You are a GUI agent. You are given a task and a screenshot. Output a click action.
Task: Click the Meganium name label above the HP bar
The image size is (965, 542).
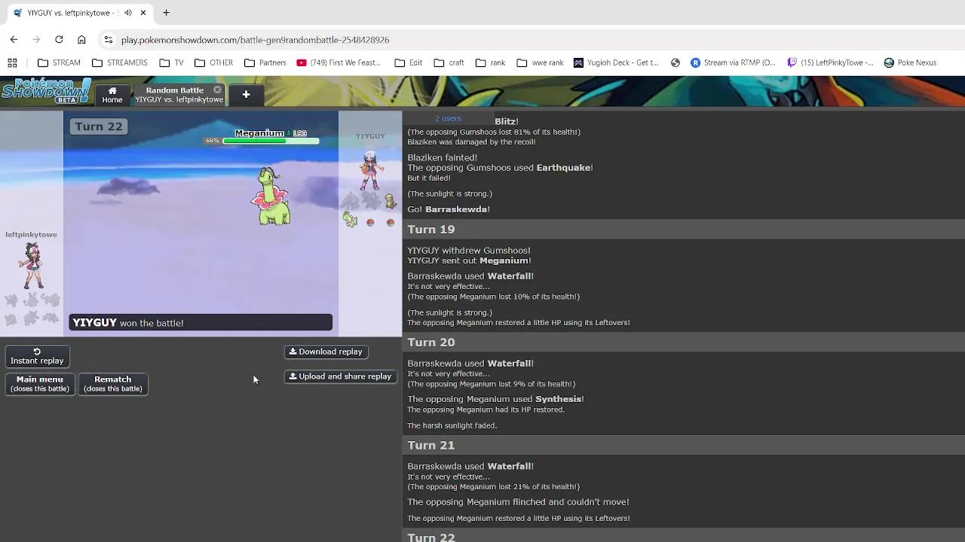(x=259, y=133)
